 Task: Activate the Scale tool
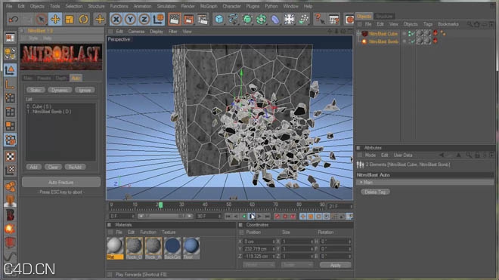coord(70,20)
